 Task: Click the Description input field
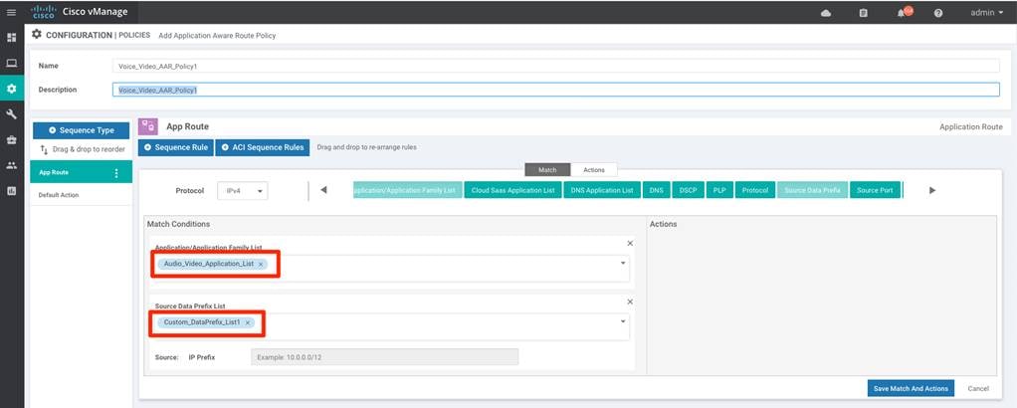pos(555,90)
